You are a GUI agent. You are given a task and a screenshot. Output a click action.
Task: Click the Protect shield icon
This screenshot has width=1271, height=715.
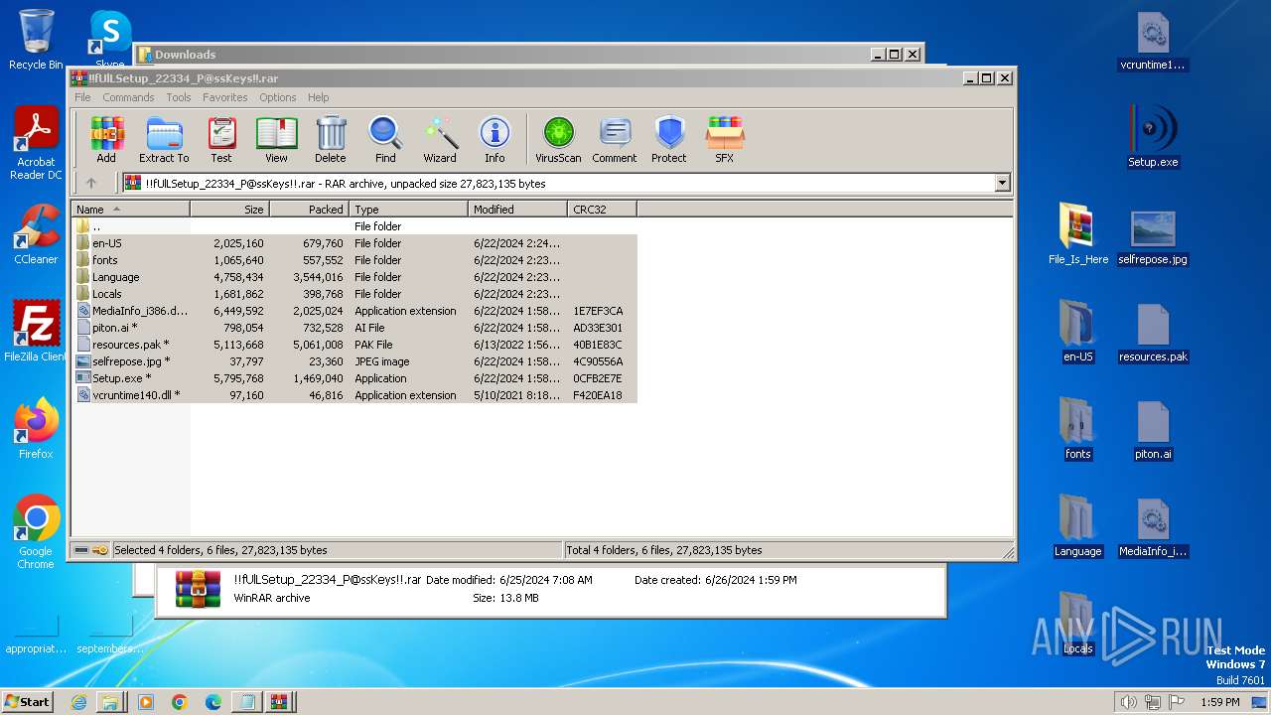(669, 139)
